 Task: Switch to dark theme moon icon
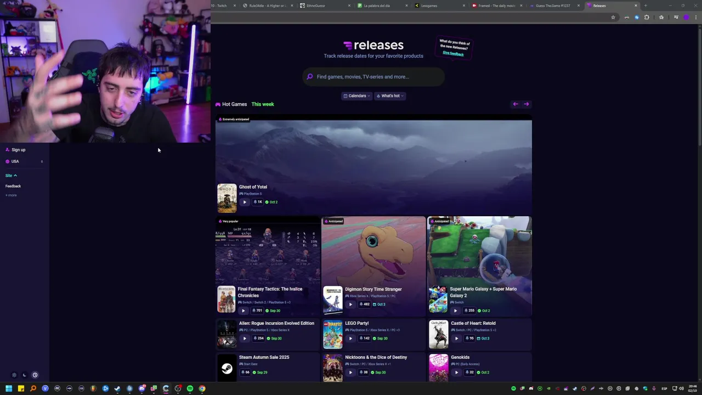[x=25, y=375]
